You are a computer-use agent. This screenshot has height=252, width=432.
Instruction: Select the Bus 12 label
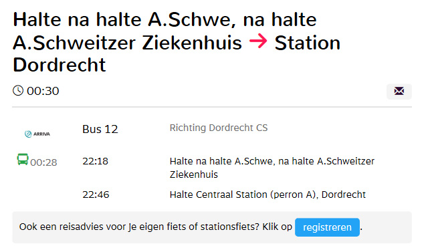[100, 129]
